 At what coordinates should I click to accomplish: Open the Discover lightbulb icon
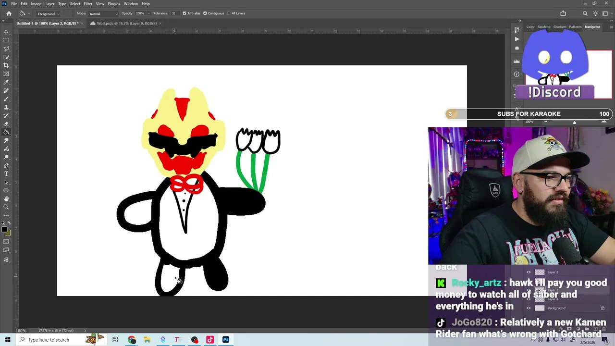coord(596,13)
